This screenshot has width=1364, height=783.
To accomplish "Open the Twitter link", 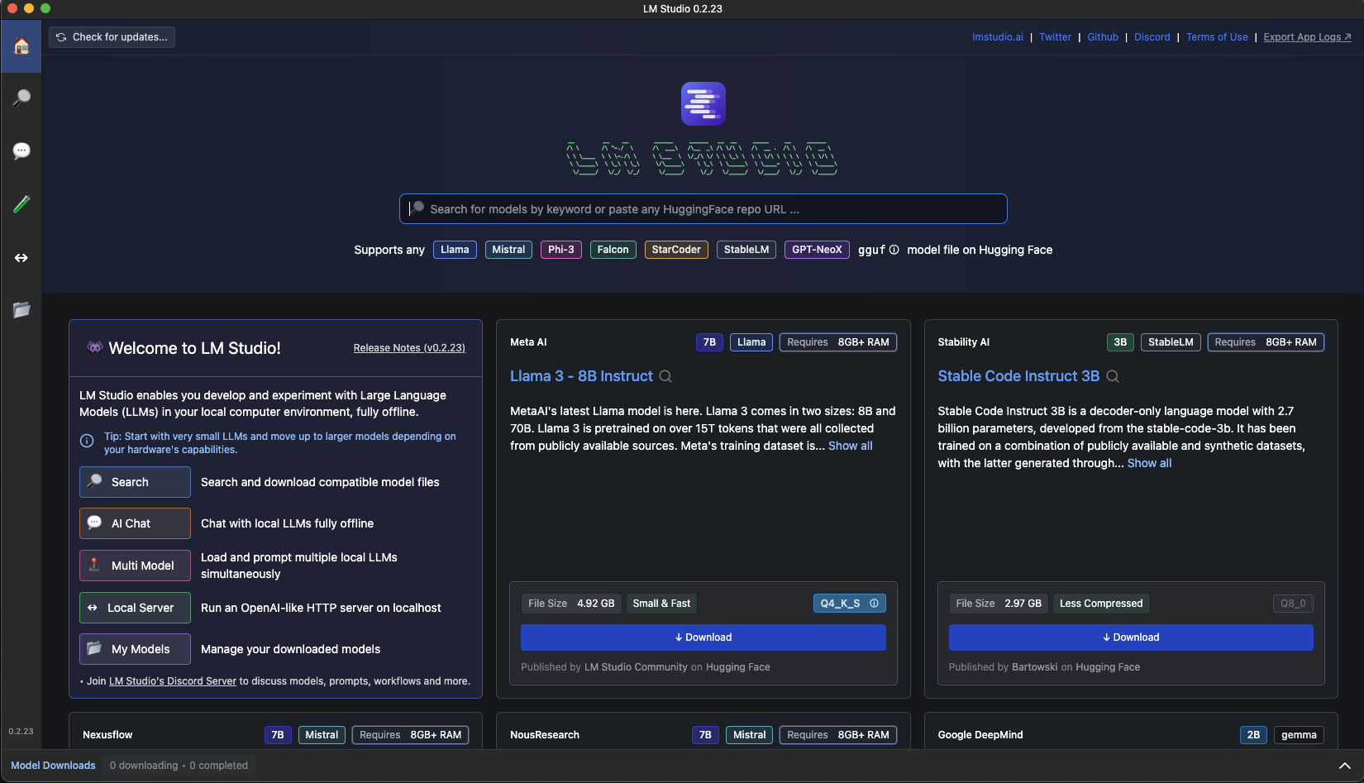I will tap(1055, 37).
